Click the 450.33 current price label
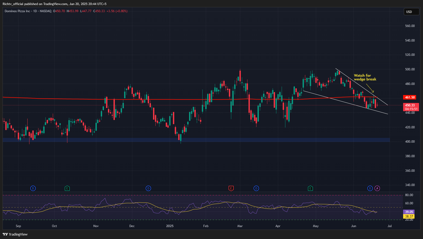The image size is (423, 239). [x=410, y=105]
